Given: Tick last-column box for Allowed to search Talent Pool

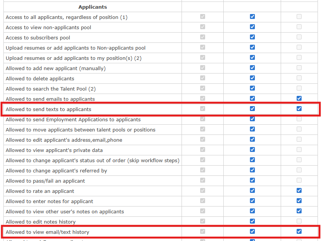Looking at the screenshot, I should (x=299, y=88).
